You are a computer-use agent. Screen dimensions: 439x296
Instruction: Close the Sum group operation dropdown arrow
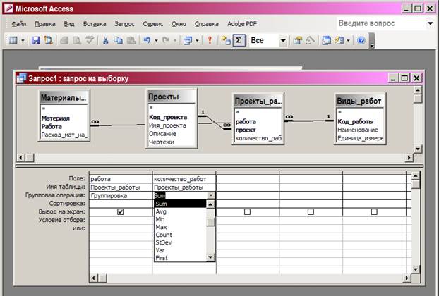[x=211, y=195]
